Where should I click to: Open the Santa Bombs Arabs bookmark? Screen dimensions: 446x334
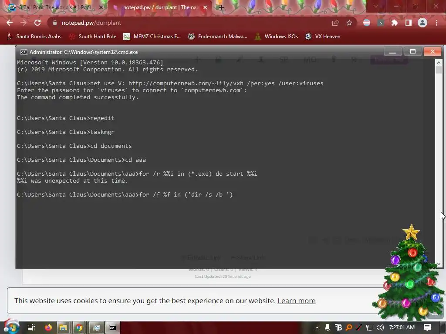[x=34, y=37]
